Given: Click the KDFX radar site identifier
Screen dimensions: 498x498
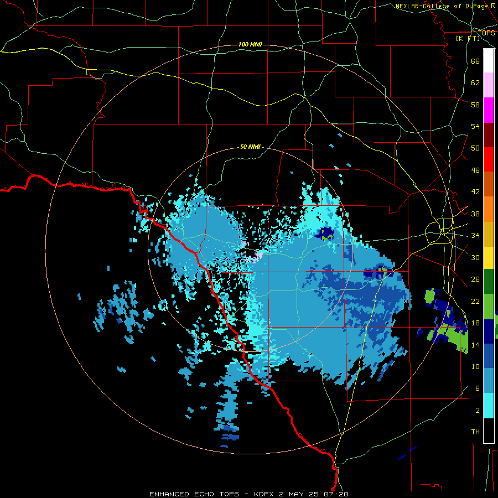Looking at the screenshot, I should tap(265, 494).
